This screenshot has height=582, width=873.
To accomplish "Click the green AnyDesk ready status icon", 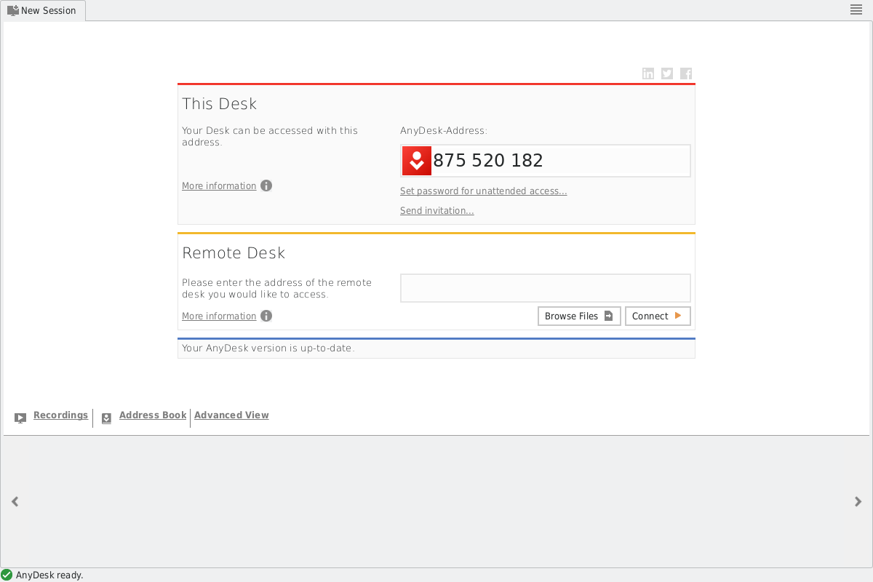I will coord(7,575).
